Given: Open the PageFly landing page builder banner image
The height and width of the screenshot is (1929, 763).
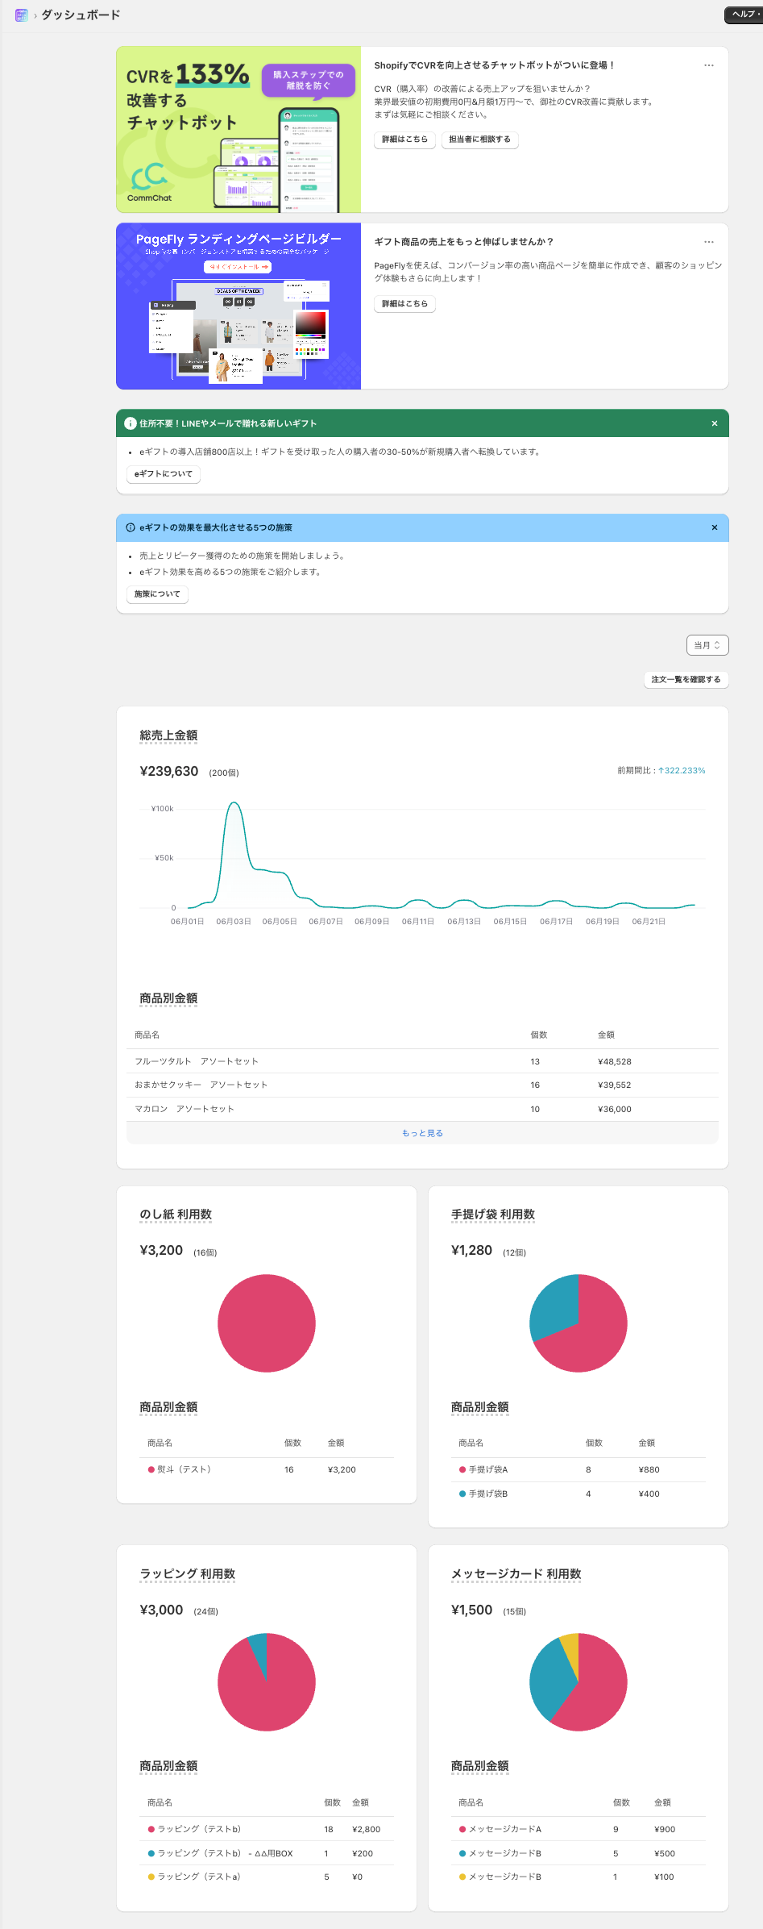Looking at the screenshot, I should point(238,306).
